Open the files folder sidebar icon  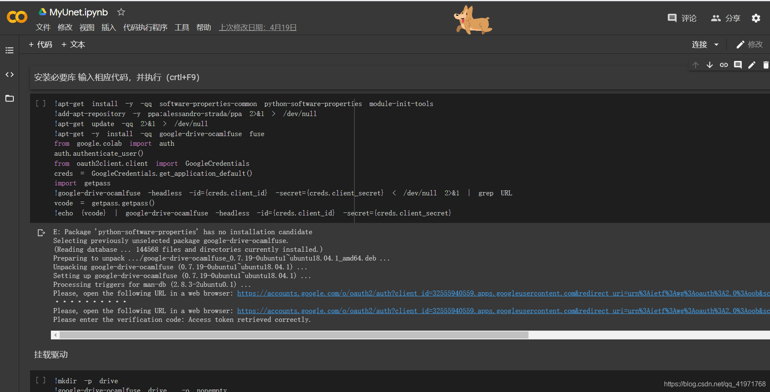[9, 99]
